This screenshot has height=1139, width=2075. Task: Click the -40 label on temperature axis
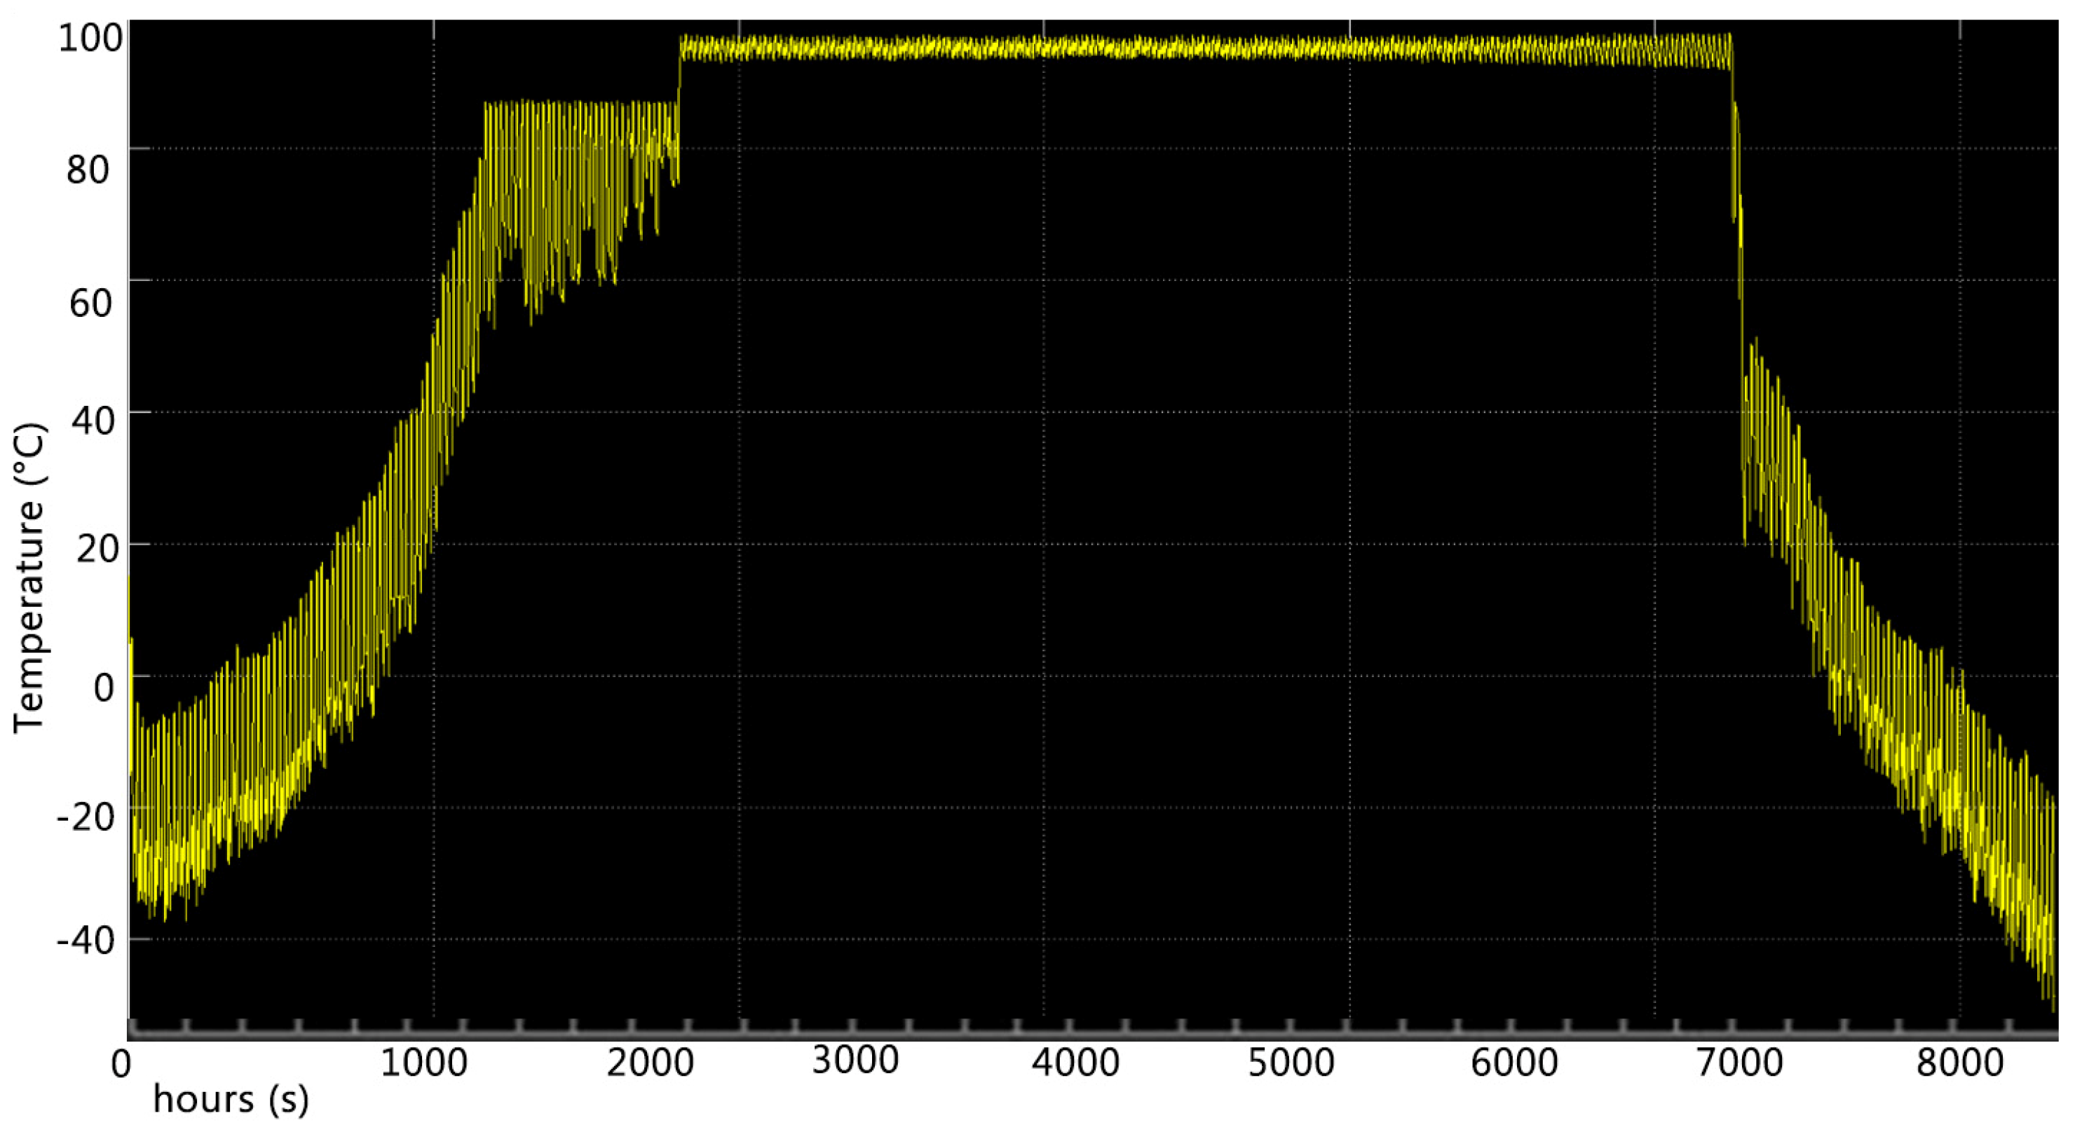[85, 940]
